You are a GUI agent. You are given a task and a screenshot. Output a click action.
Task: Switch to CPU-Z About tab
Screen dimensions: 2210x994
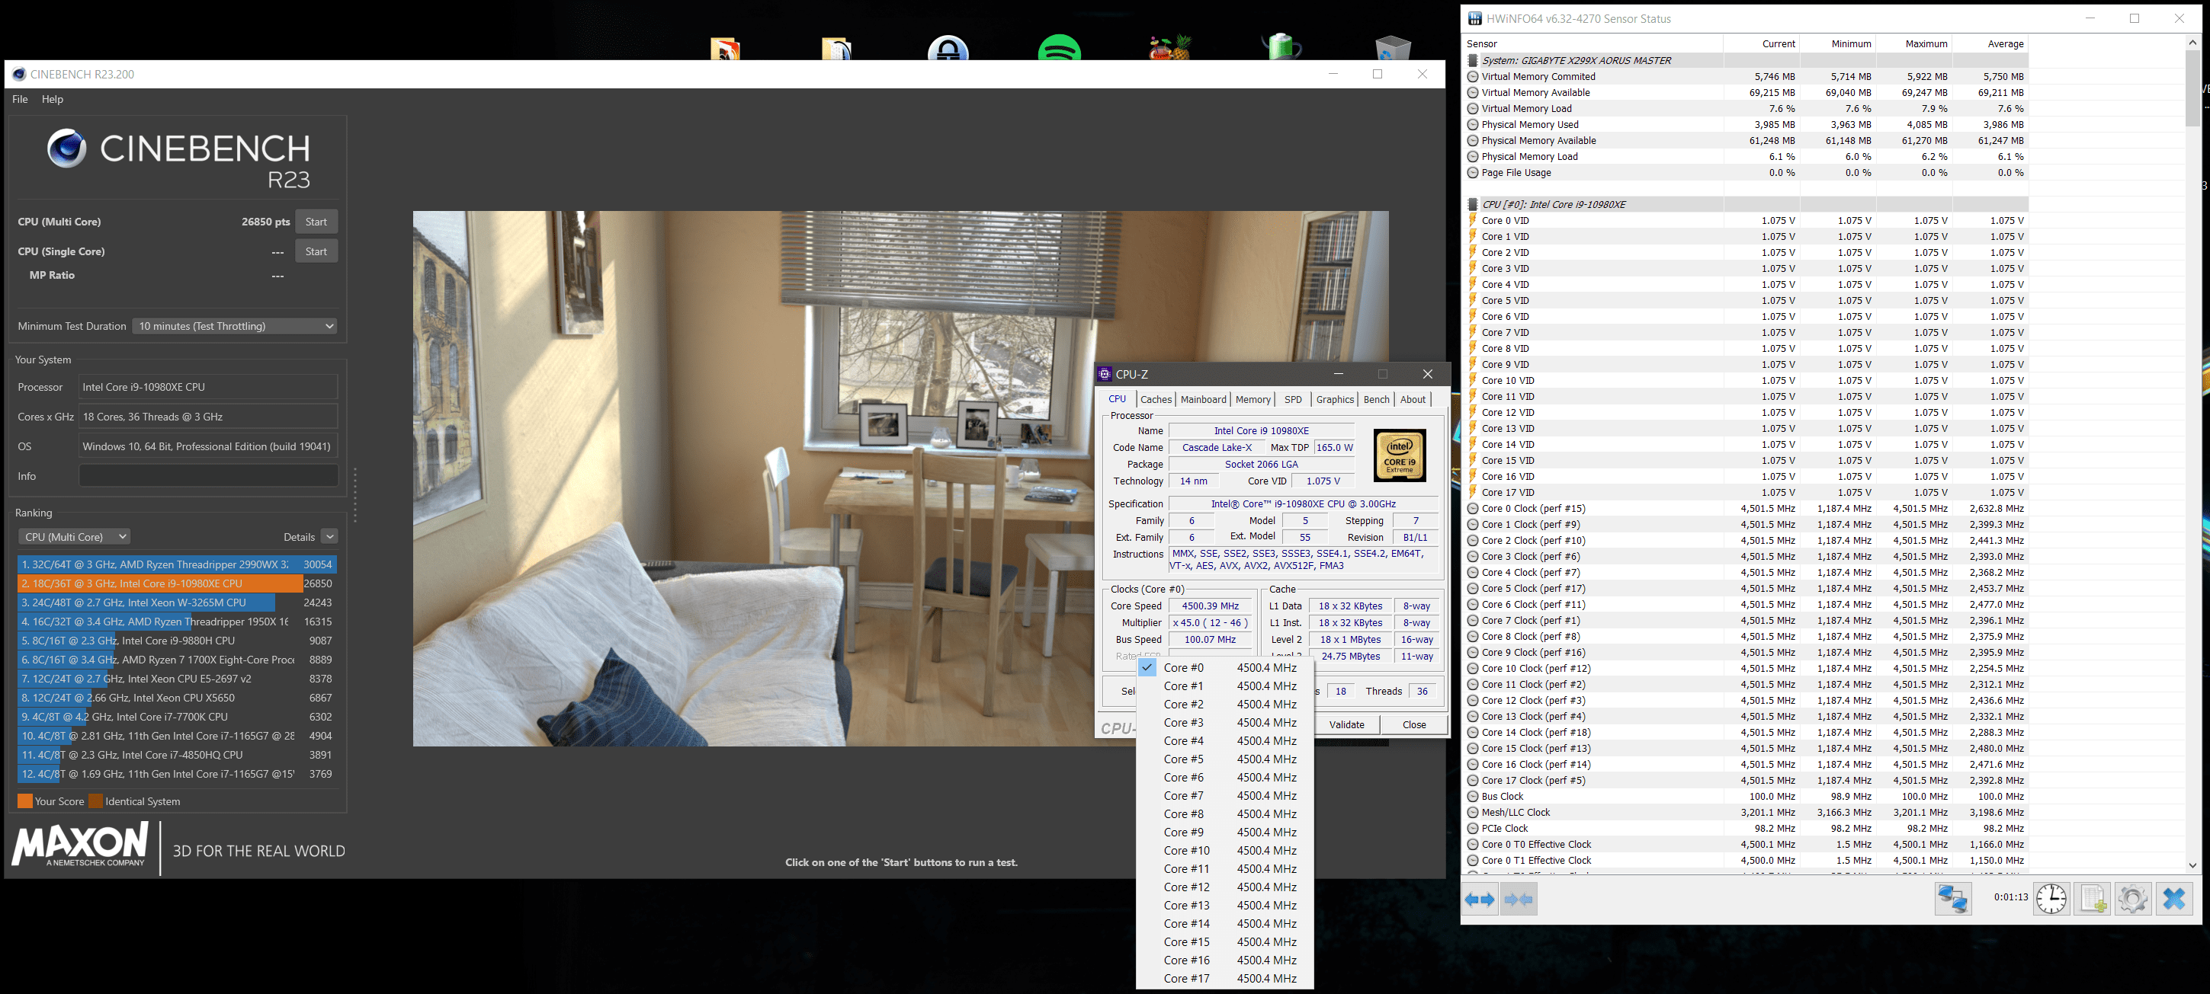click(x=1413, y=399)
